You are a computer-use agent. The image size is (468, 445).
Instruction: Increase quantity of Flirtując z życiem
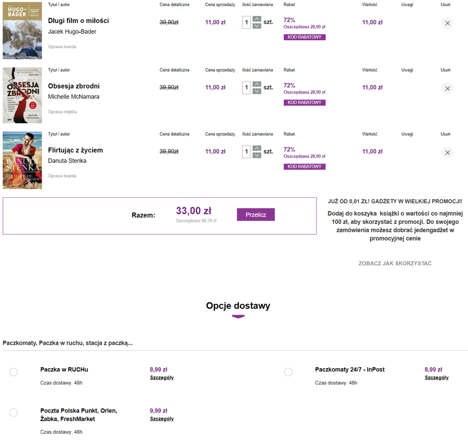click(256, 148)
